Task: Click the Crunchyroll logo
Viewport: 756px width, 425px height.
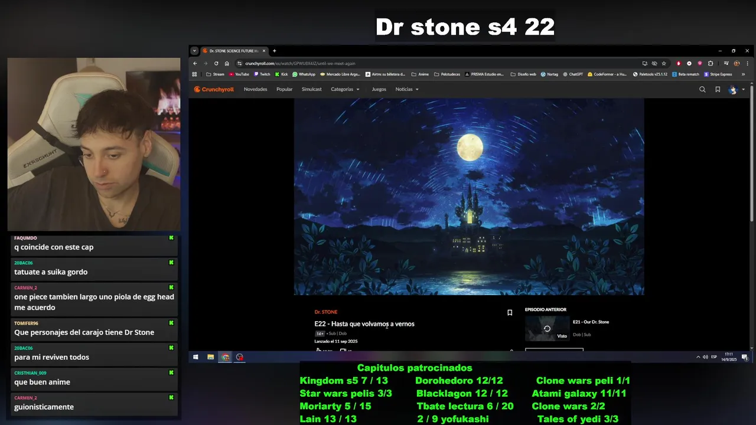Action: click(214, 89)
